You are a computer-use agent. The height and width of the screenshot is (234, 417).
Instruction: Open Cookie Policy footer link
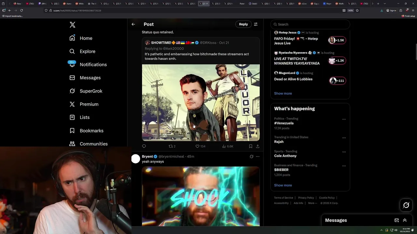pos(327,198)
